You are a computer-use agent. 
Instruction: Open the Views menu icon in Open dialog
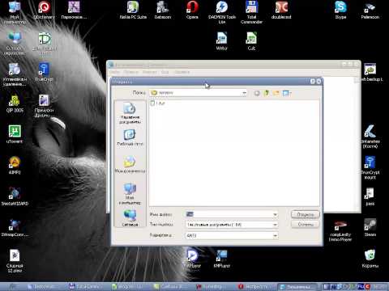[286, 93]
